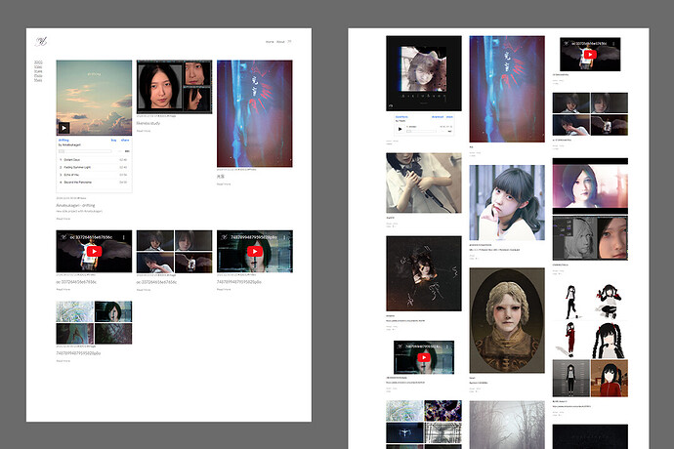Play the YouTube video in the right page's left column
674x449 pixels.
tap(424, 358)
